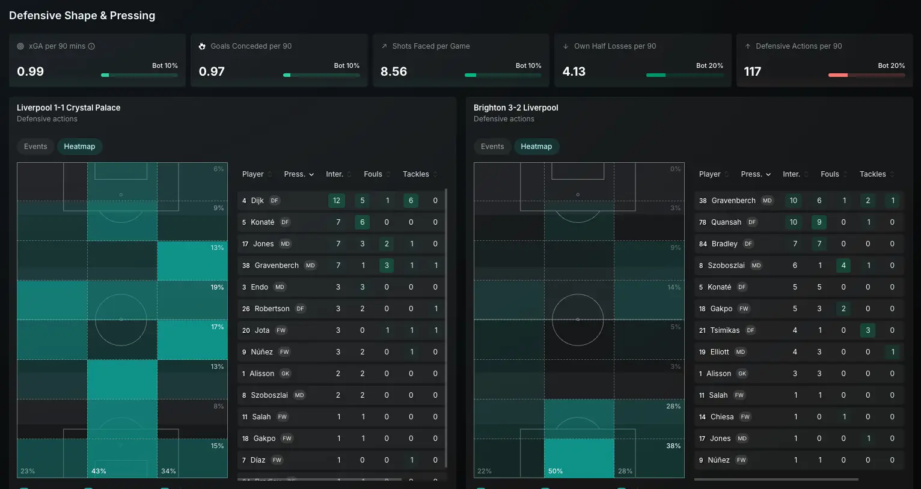Select the 38 Gravenberch row in Brighton table

[x=799, y=201]
